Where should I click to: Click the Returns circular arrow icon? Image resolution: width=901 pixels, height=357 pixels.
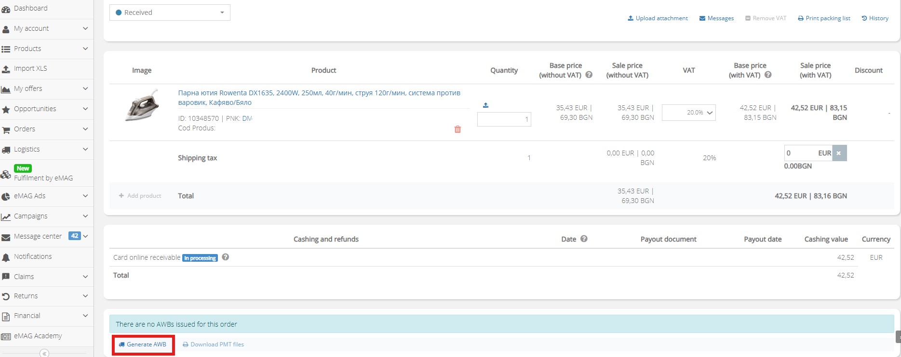(6, 296)
